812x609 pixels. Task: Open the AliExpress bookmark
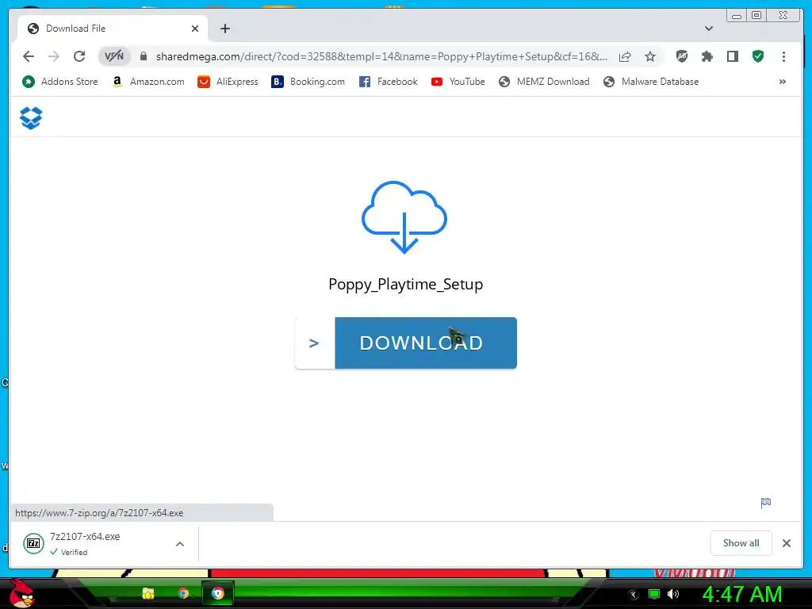[228, 82]
